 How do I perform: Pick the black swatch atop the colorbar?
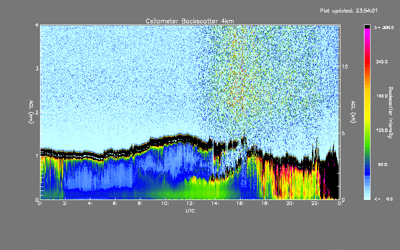click(x=367, y=26)
